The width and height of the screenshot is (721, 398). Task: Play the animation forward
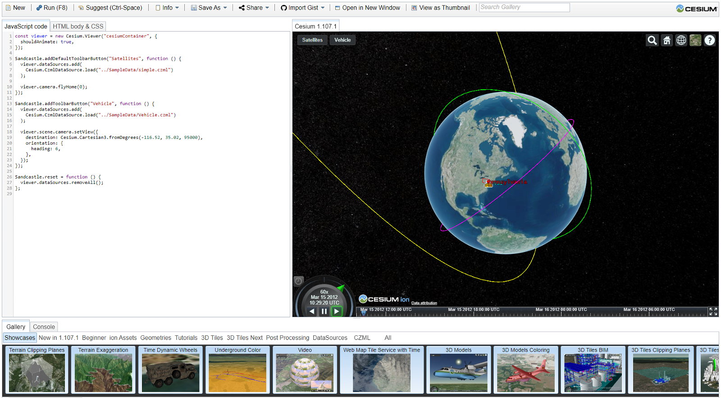[x=337, y=311]
